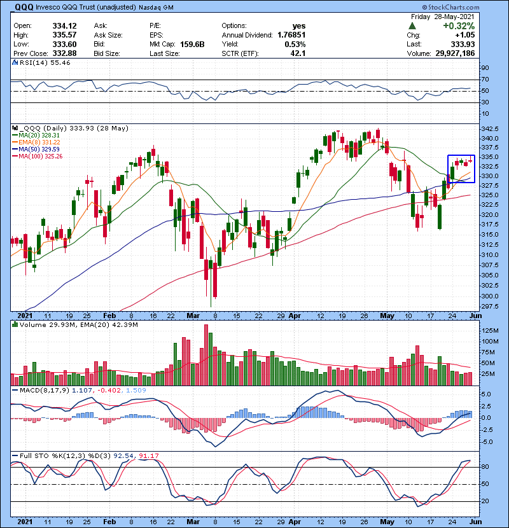Viewport: 509px width, 528px height.
Task: Click the P/E: label
Action: pos(155,26)
